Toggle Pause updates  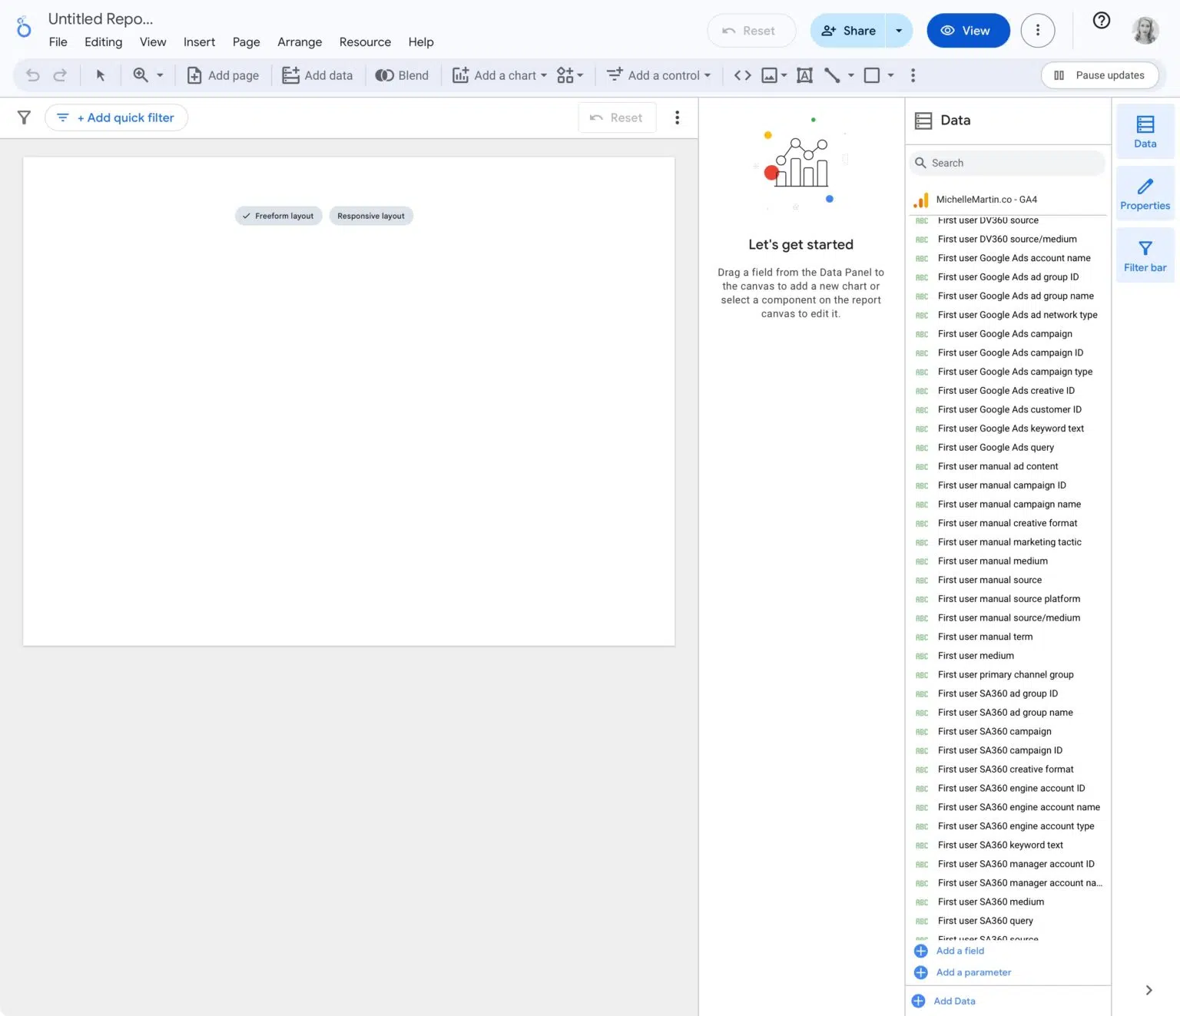[x=1099, y=75]
